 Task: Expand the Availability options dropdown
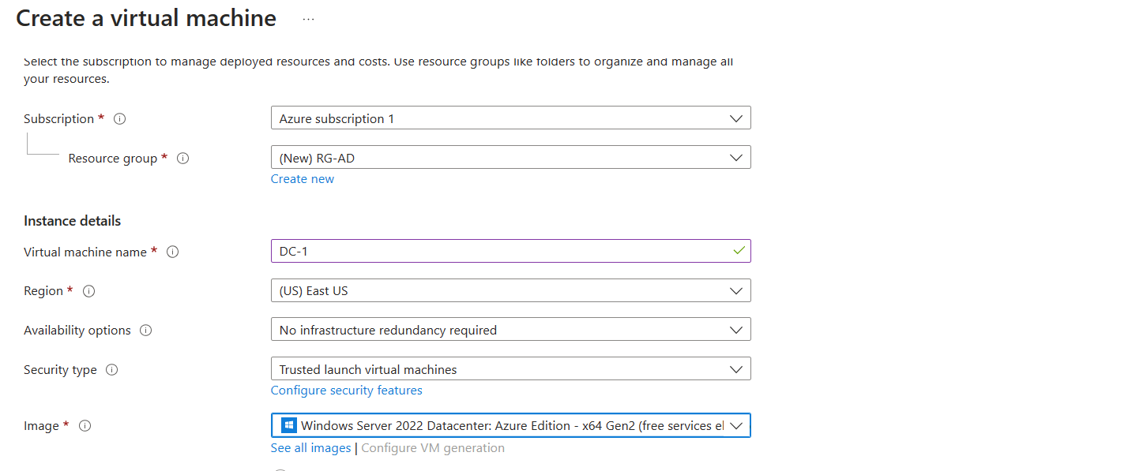(510, 330)
